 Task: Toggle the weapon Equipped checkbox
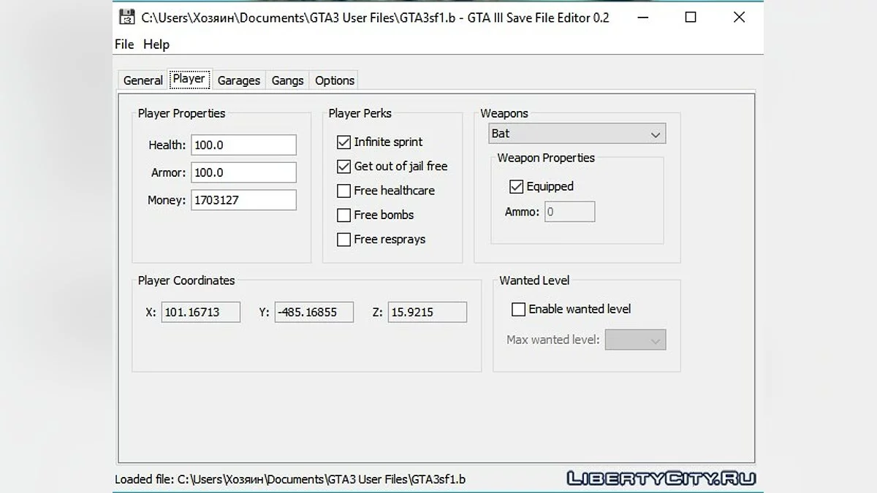(x=517, y=187)
